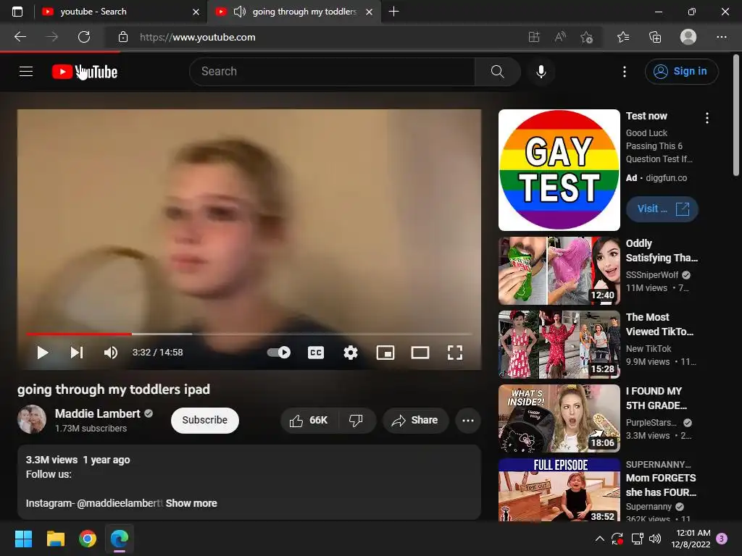Subscribe to Maddie Lambert channel
The height and width of the screenshot is (556, 742).
pos(205,421)
